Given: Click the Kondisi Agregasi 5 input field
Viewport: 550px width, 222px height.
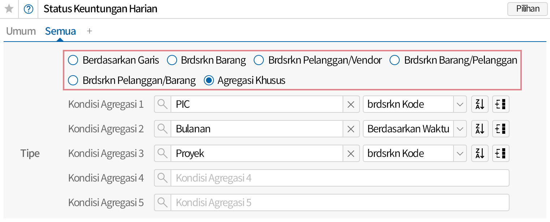Looking at the screenshot, I should [340, 203].
